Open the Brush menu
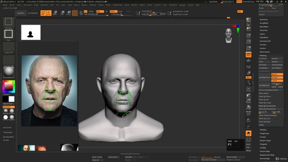Viewport: 288px width, 162px height. pos(12,5)
